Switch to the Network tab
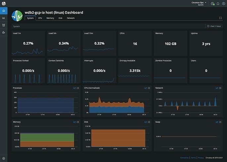 pyautogui.click(x=71, y=18)
